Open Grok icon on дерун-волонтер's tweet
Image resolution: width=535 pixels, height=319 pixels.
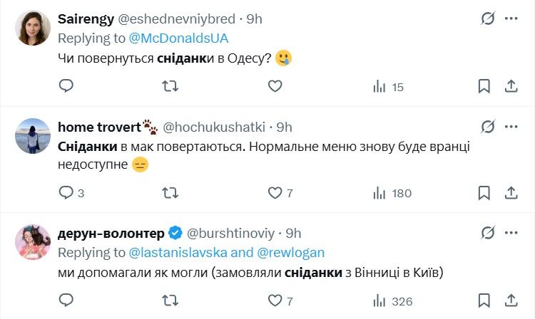pyautogui.click(x=488, y=233)
